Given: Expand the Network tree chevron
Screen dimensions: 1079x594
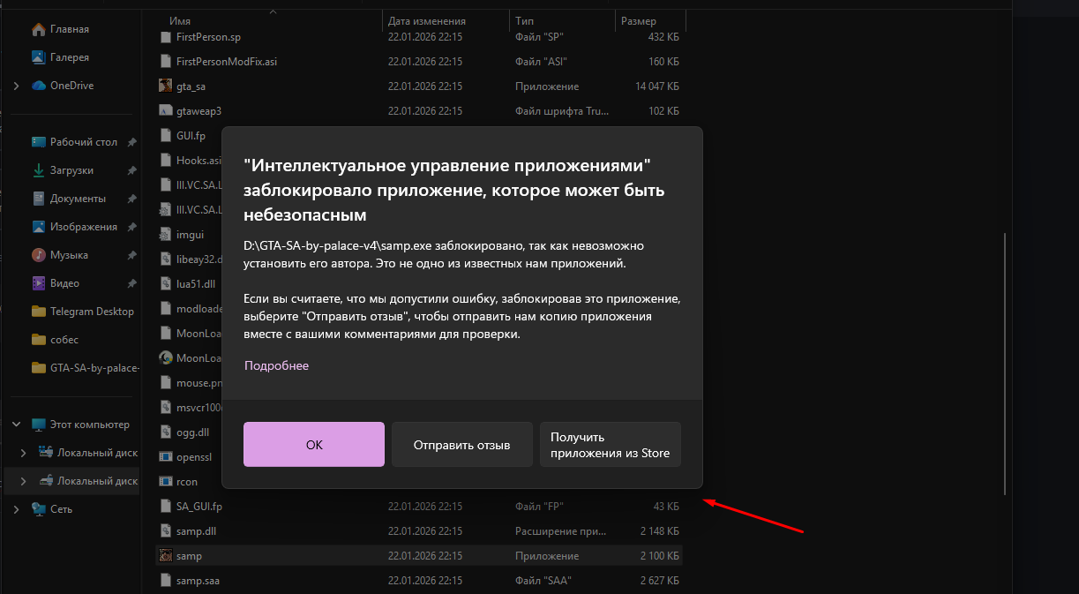Looking at the screenshot, I should pos(16,509).
